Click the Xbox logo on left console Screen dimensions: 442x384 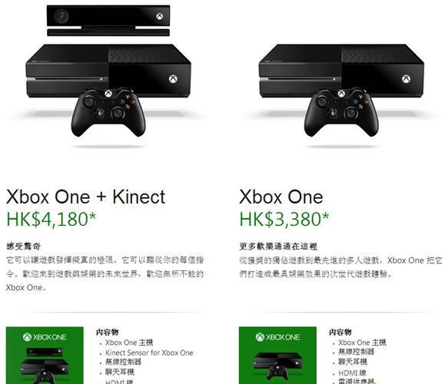(173, 79)
